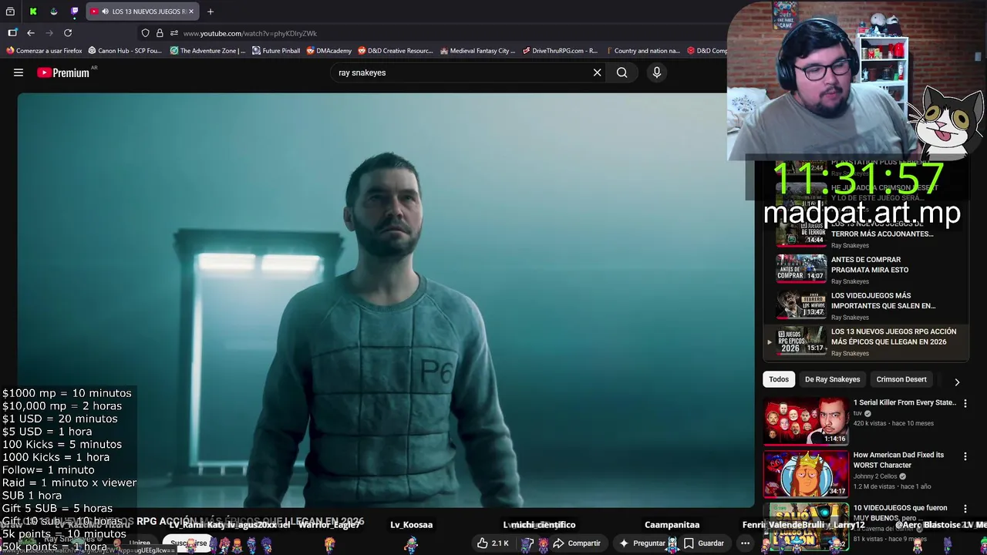Screen dimensions: 987x555
Task: Close the LOS 13 NUEVOS JUEGOS tab
Action: (x=191, y=12)
